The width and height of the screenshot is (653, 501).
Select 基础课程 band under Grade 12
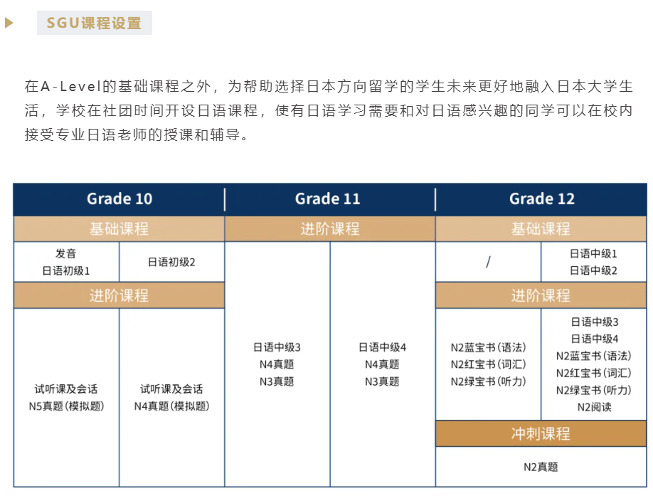pyautogui.click(x=541, y=229)
